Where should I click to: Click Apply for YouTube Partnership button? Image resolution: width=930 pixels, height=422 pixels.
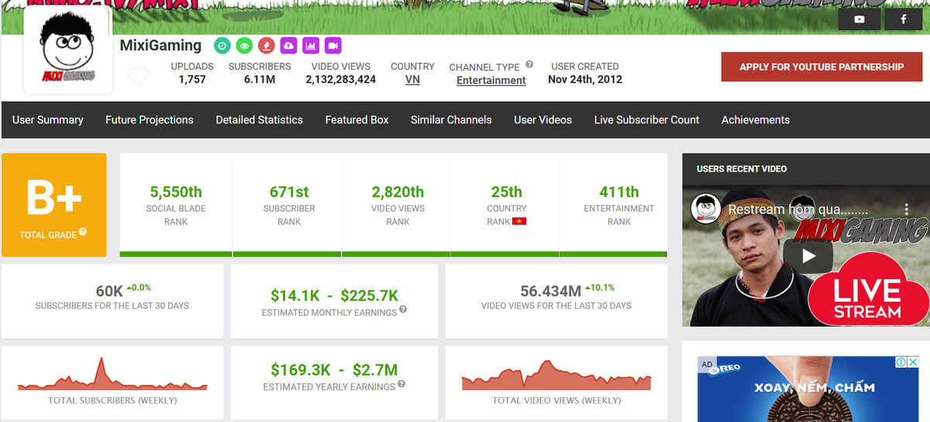pyautogui.click(x=821, y=67)
